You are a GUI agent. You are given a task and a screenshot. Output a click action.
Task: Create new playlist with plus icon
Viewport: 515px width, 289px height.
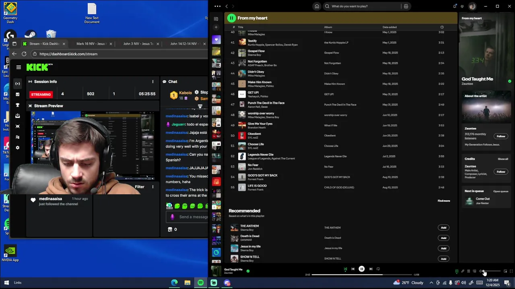point(216,27)
